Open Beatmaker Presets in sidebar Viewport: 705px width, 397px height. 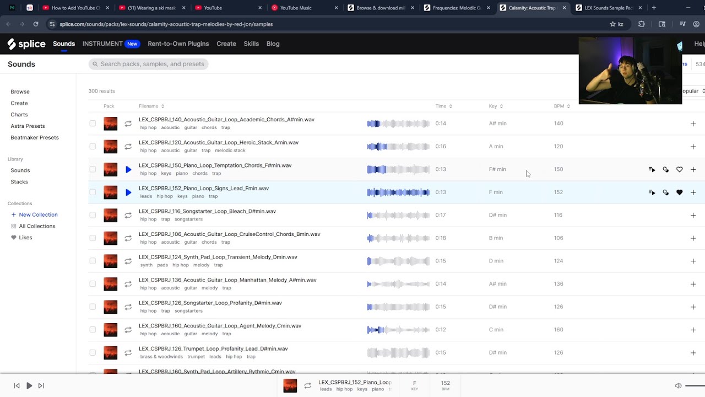[x=35, y=138]
